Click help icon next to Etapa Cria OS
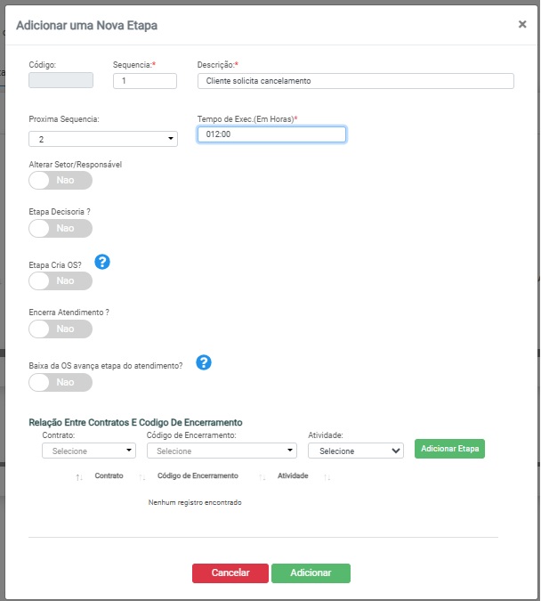The width and height of the screenshot is (541, 601). pyautogui.click(x=102, y=262)
